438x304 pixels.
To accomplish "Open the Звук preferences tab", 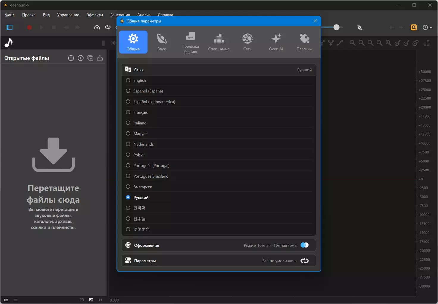I will tap(162, 42).
